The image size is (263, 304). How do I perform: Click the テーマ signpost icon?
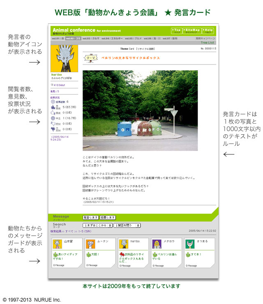click(90, 58)
